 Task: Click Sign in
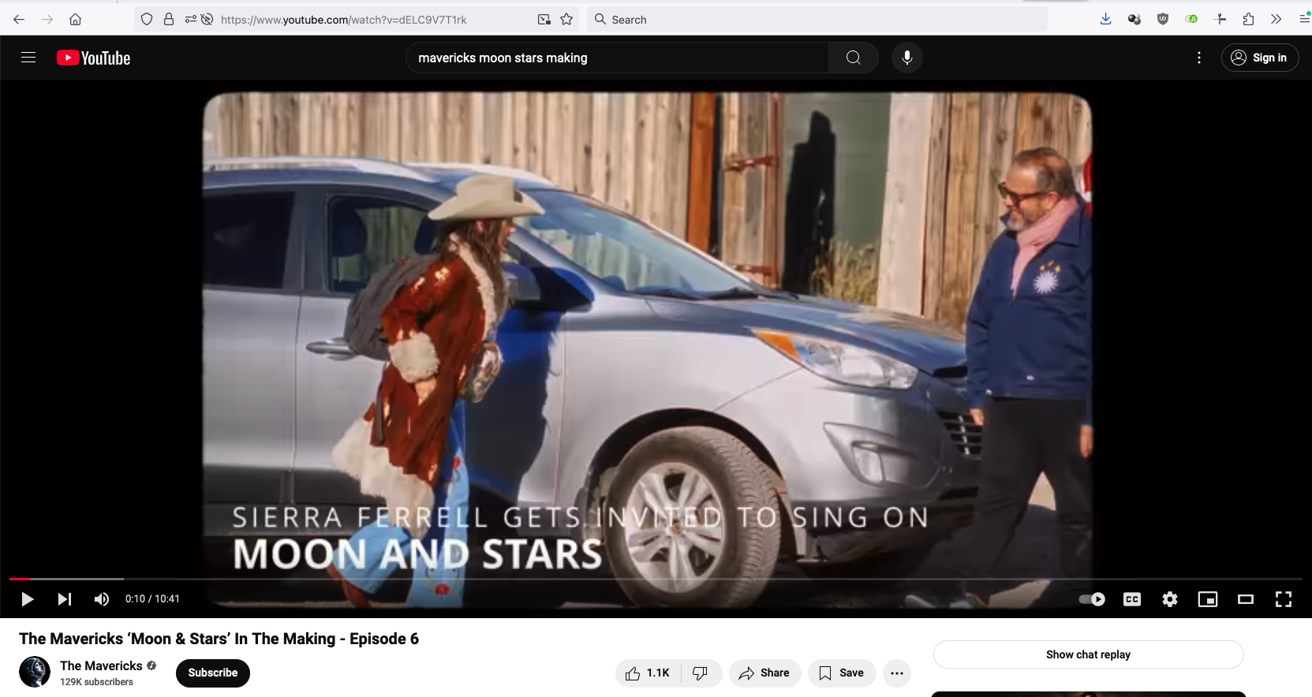pos(1260,58)
